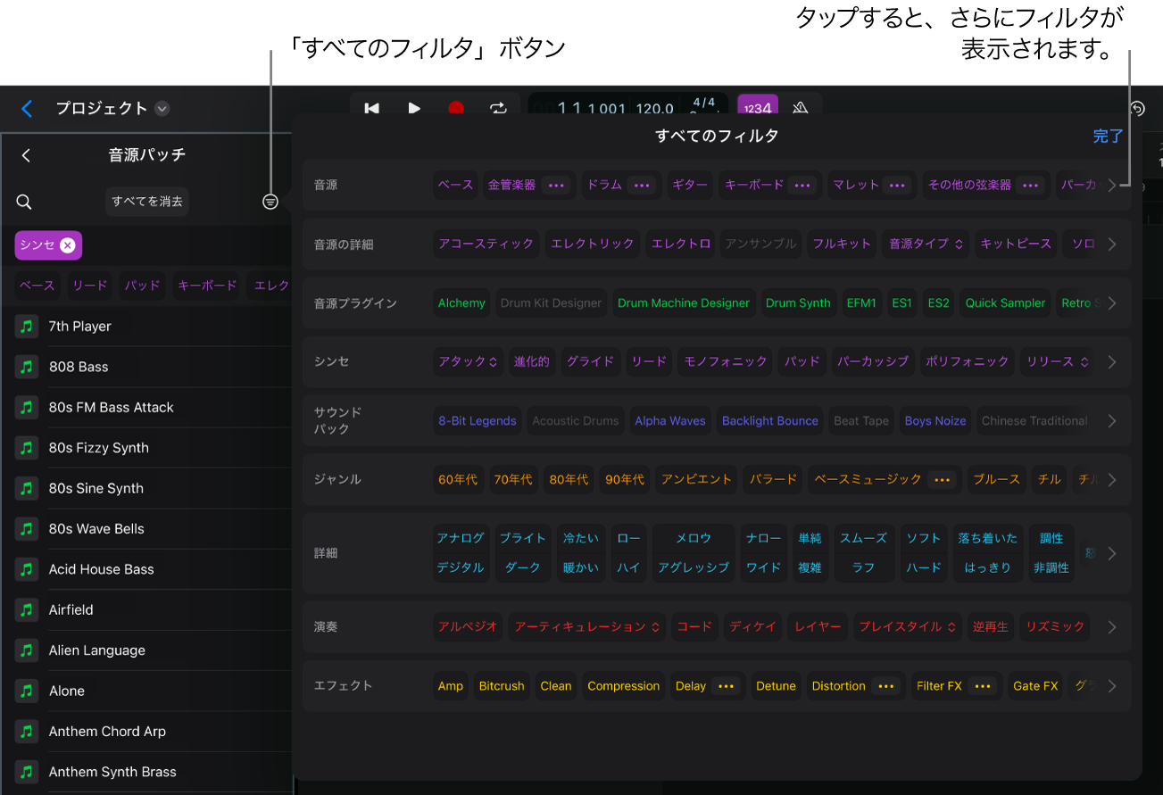Open the すべてのフィルタ filter icon
This screenshot has height=795, width=1163.
(x=270, y=202)
